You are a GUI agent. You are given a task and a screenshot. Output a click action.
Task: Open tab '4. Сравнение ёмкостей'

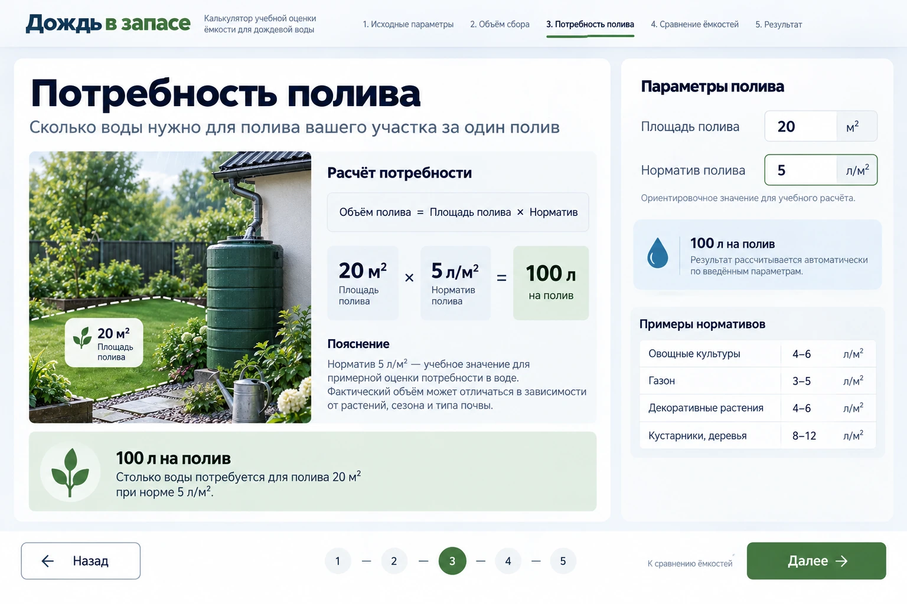[694, 24]
